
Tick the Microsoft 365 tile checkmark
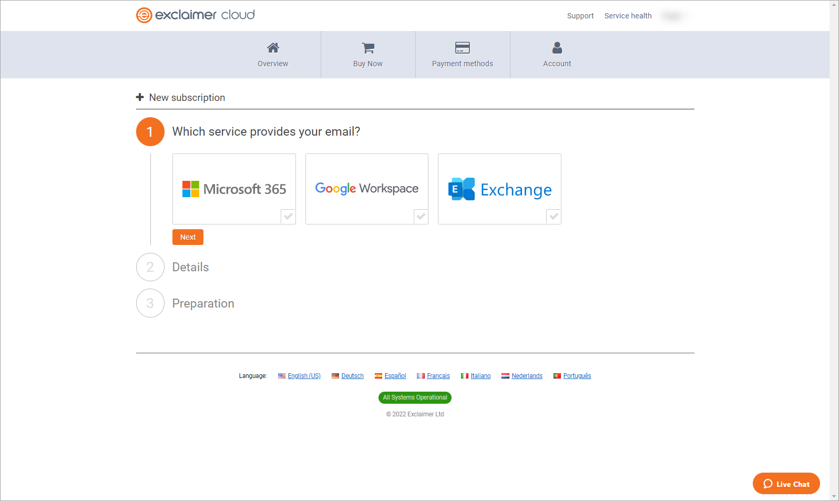click(x=288, y=217)
